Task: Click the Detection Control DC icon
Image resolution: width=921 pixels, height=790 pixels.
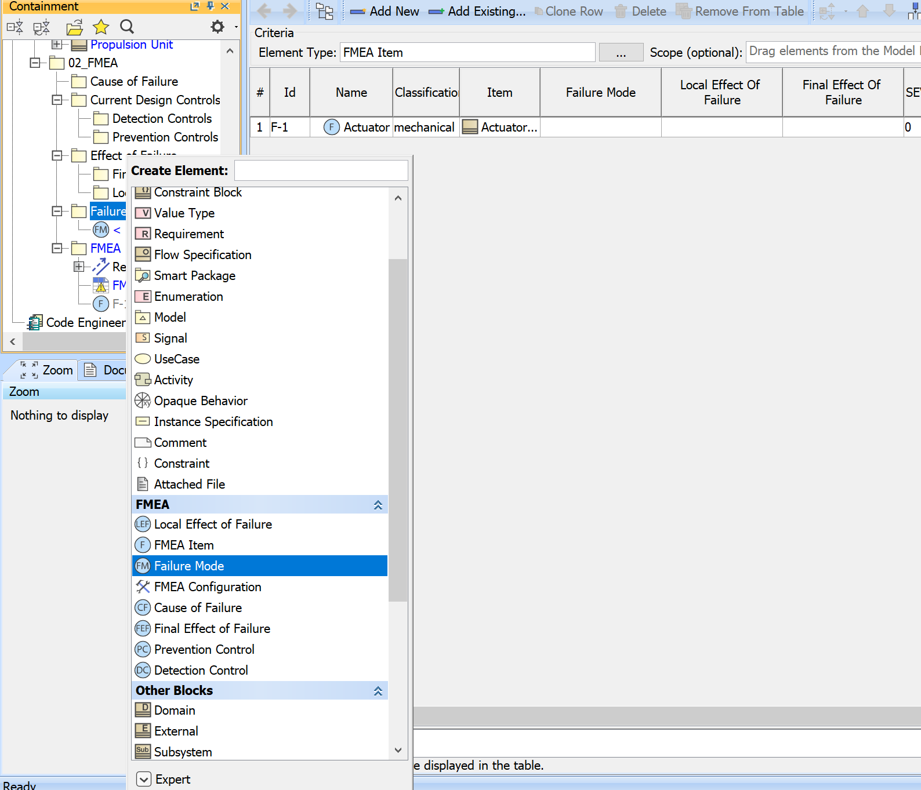Action: click(143, 670)
